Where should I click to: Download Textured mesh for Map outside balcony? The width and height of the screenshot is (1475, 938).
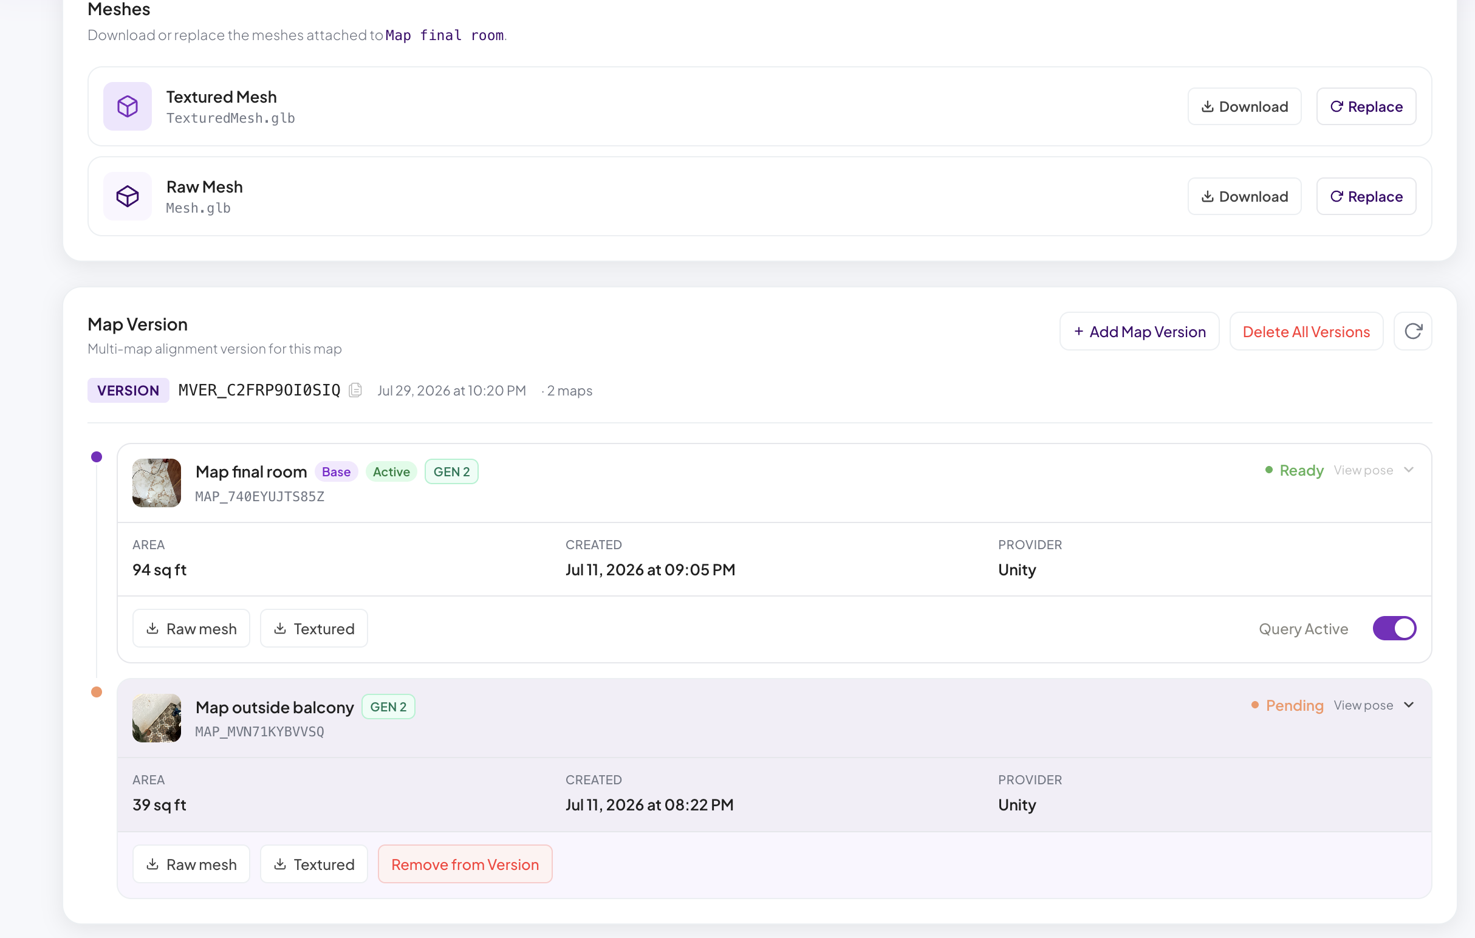click(x=313, y=864)
